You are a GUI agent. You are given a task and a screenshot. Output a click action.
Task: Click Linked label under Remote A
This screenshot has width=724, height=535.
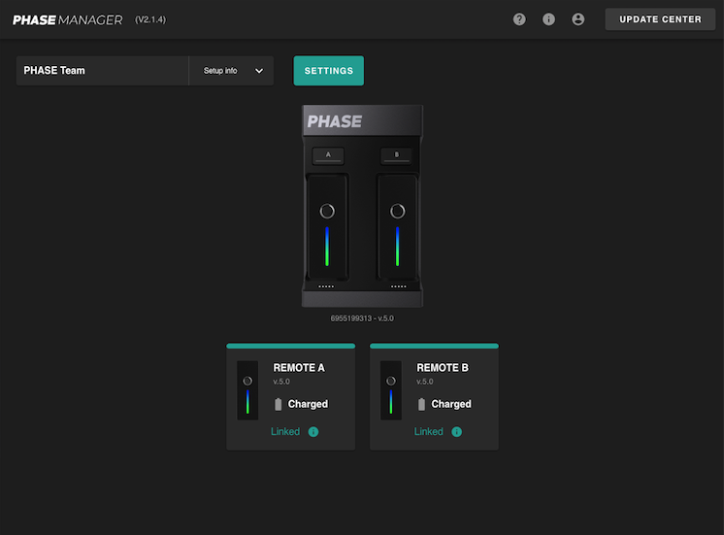[x=285, y=431]
